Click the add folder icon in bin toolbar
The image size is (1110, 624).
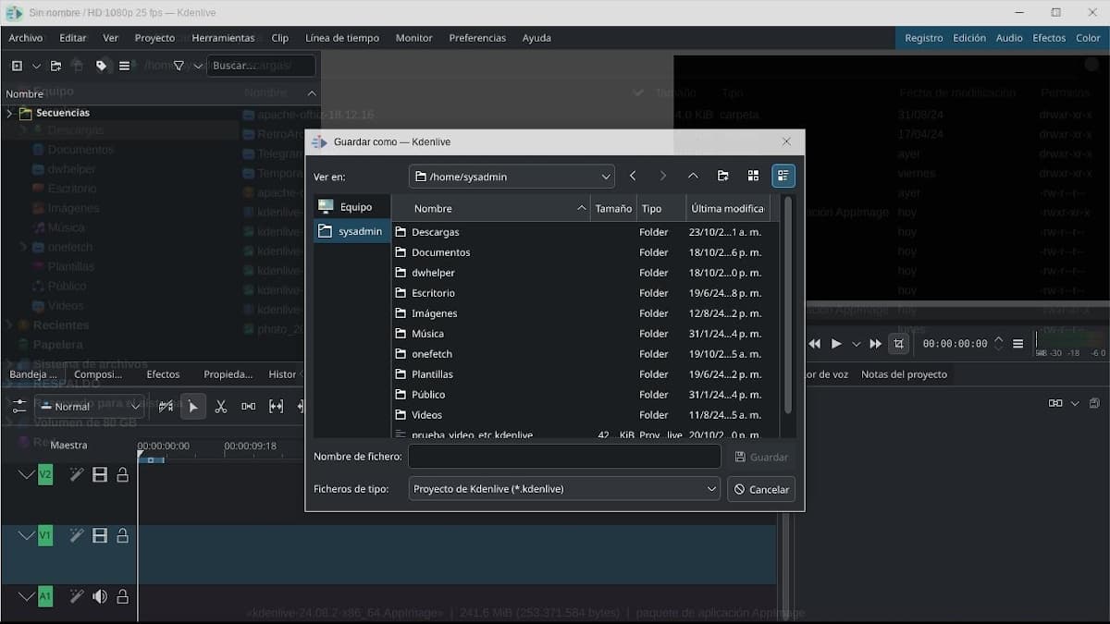coord(56,66)
